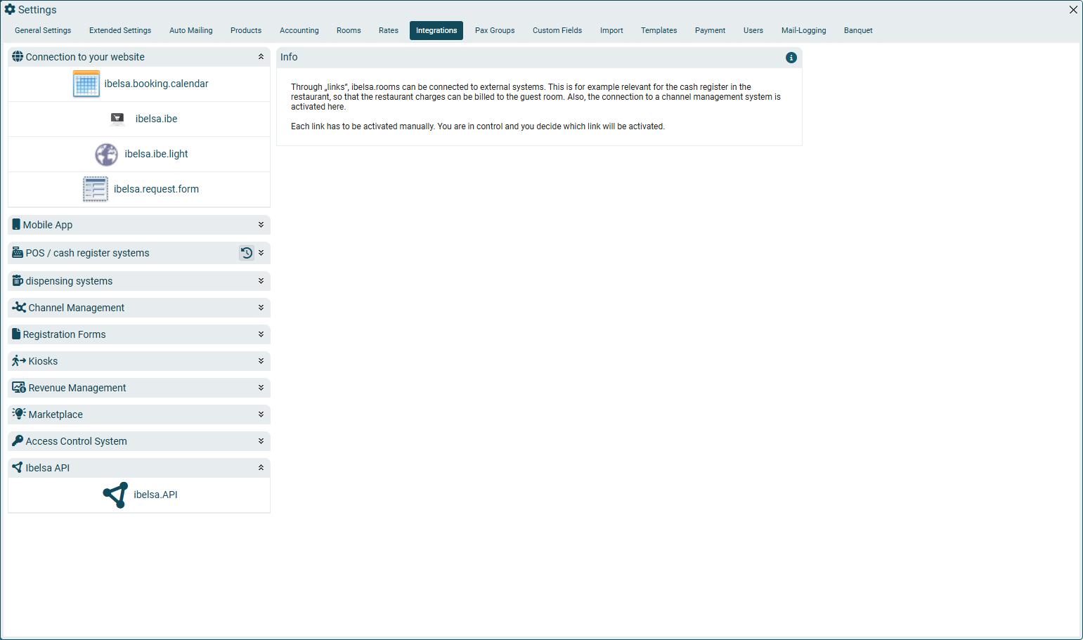
Task: Expand the Access Control System chevron
Action: pyautogui.click(x=261, y=441)
